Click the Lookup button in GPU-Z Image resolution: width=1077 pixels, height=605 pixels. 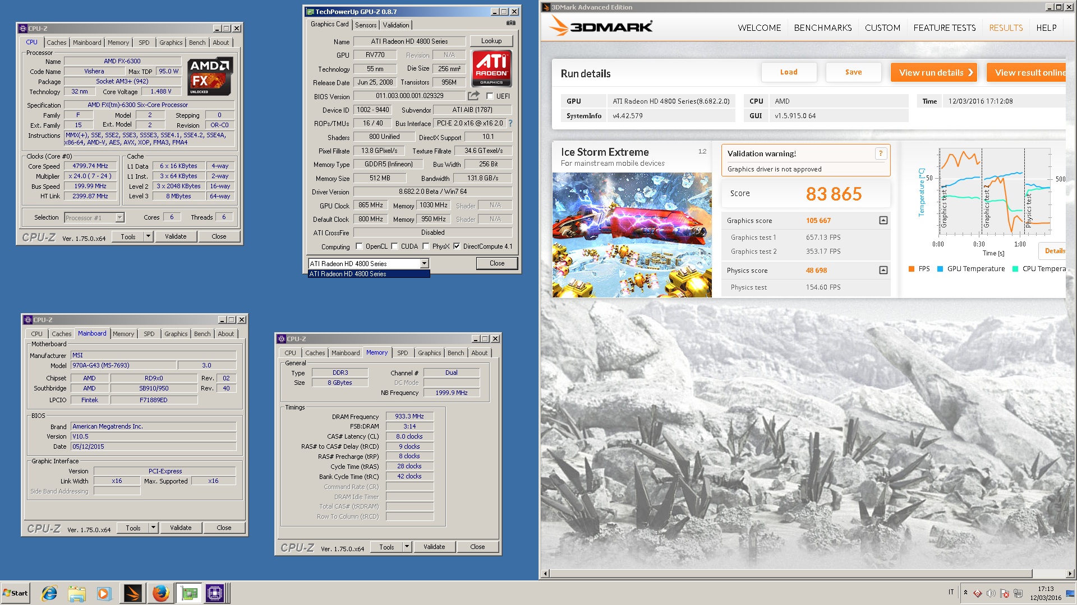491,41
